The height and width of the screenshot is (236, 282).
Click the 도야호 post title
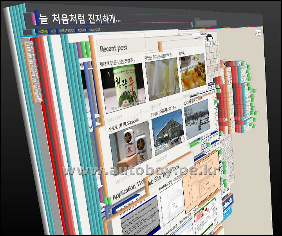163,111
